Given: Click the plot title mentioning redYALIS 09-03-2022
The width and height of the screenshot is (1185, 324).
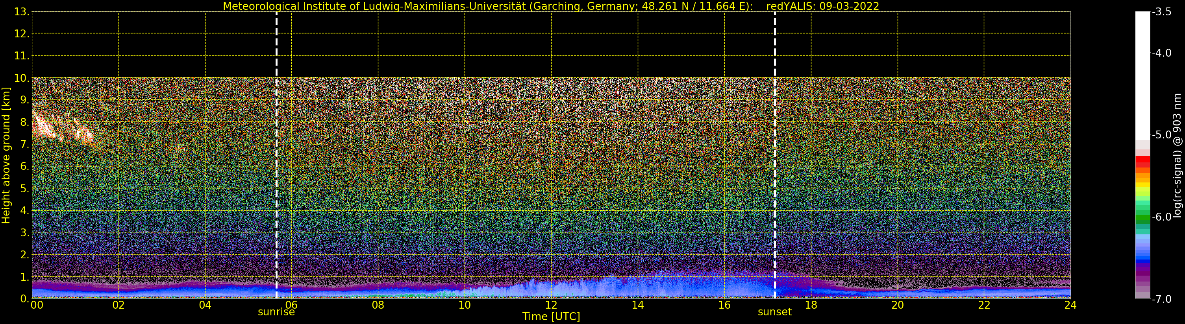Looking at the screenshot, I should 551,6.
